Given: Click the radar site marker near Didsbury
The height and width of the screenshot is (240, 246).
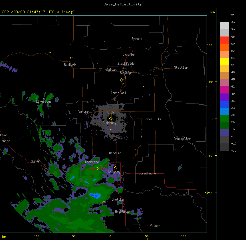Looking at the screenshot, I should 111,119.
